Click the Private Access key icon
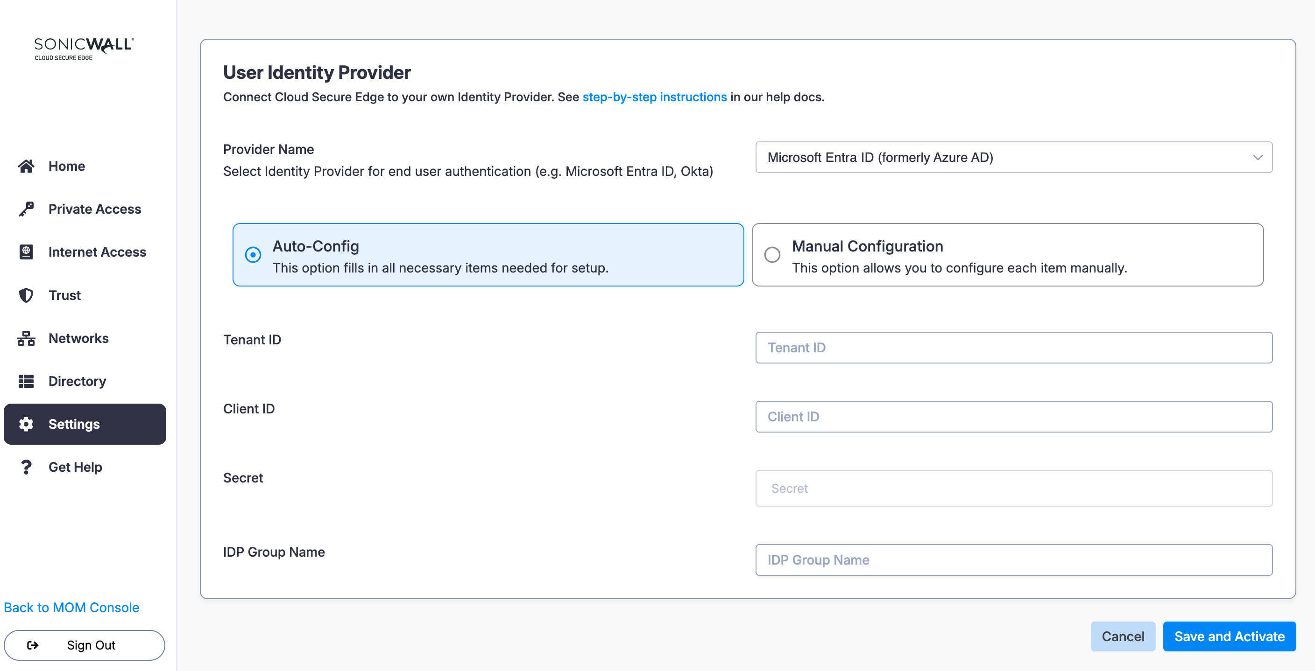Viewport: 1315px width, 671px height. pos(26,209)
